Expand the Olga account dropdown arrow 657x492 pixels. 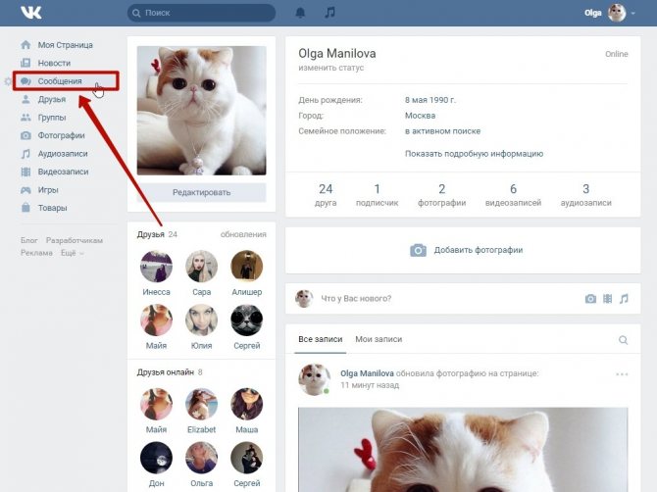coord(633,14)
